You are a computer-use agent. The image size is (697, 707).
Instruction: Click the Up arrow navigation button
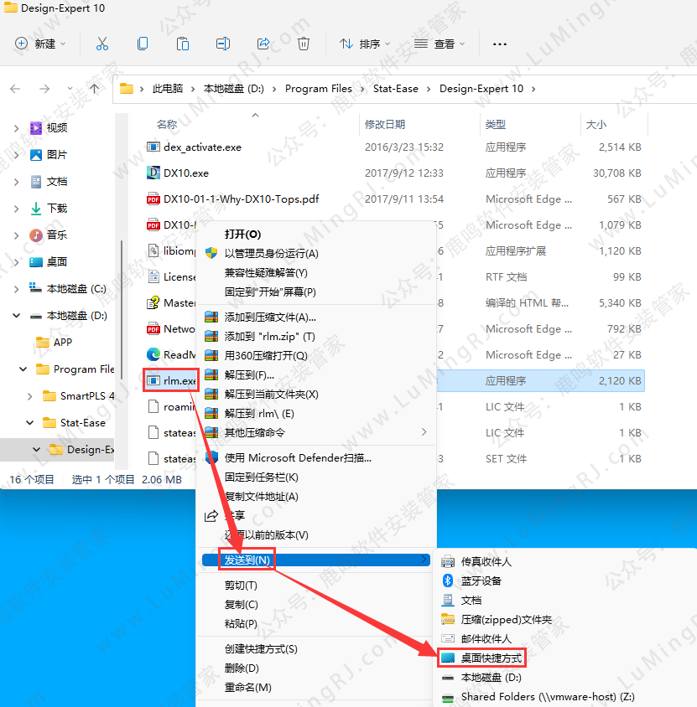click(95, 89)
